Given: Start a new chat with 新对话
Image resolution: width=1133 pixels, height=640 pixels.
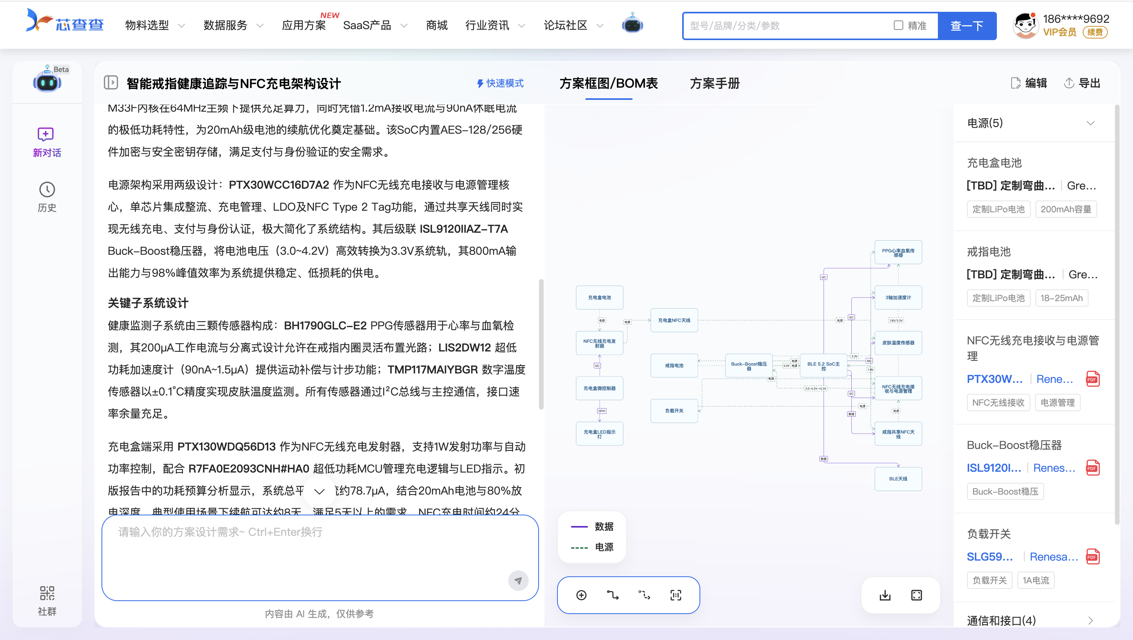Looking at the screenshot, I should 47,142.
